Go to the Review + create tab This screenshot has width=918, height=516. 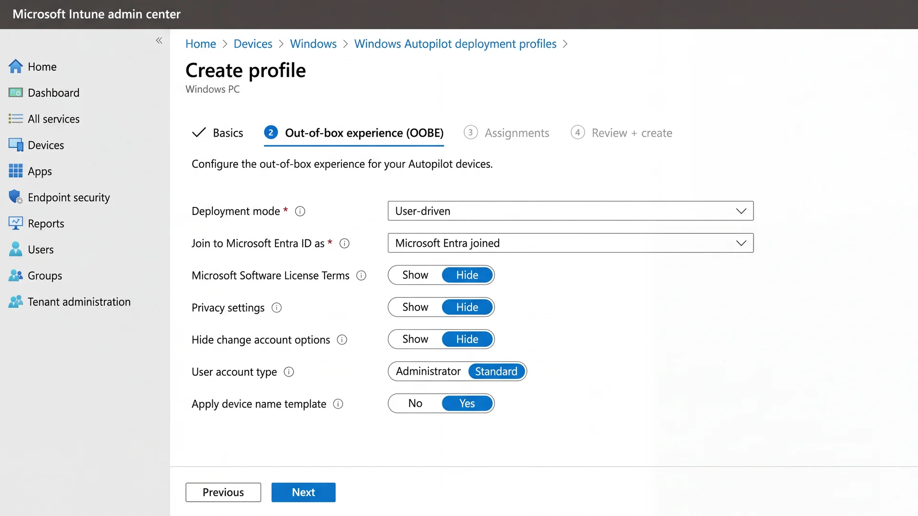pos(622,133)
